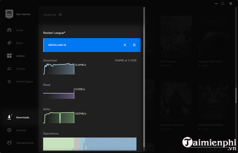238x153 pixels.
Task: Click Install under Offworld Trading
Action: tap(204, 65)
